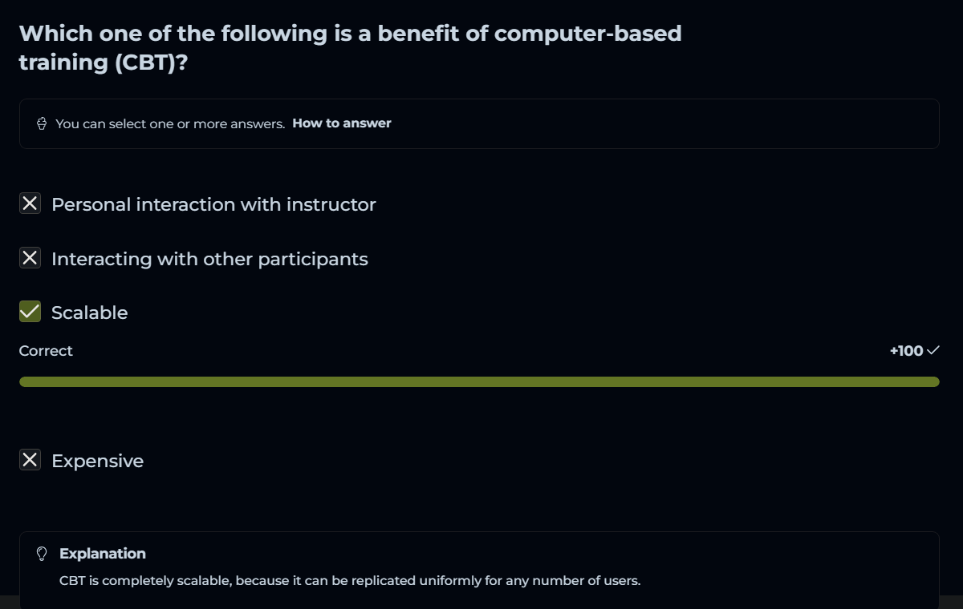Toggle the Expensive checkbox

click(x=30, y=460)
